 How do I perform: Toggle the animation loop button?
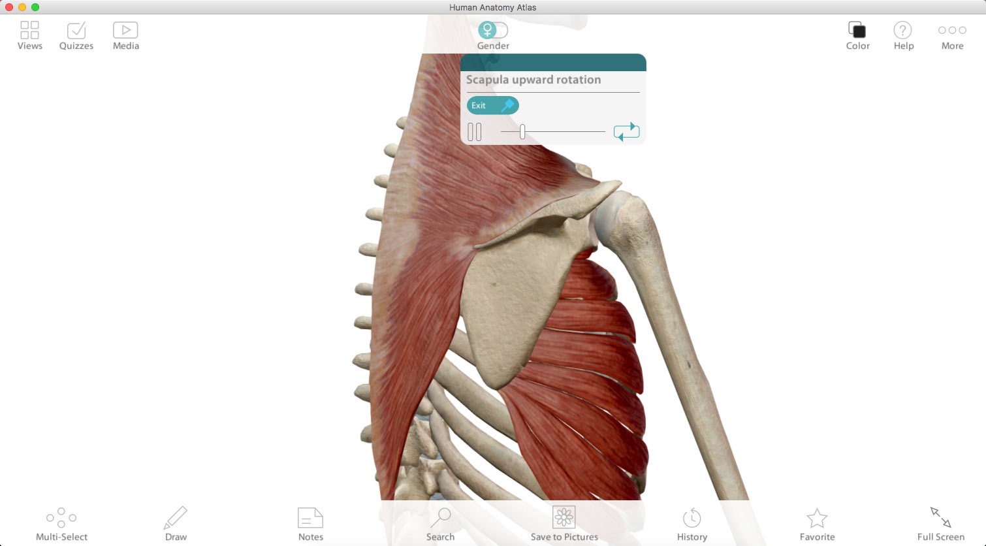pyautogui.click(x=626, y=132)
